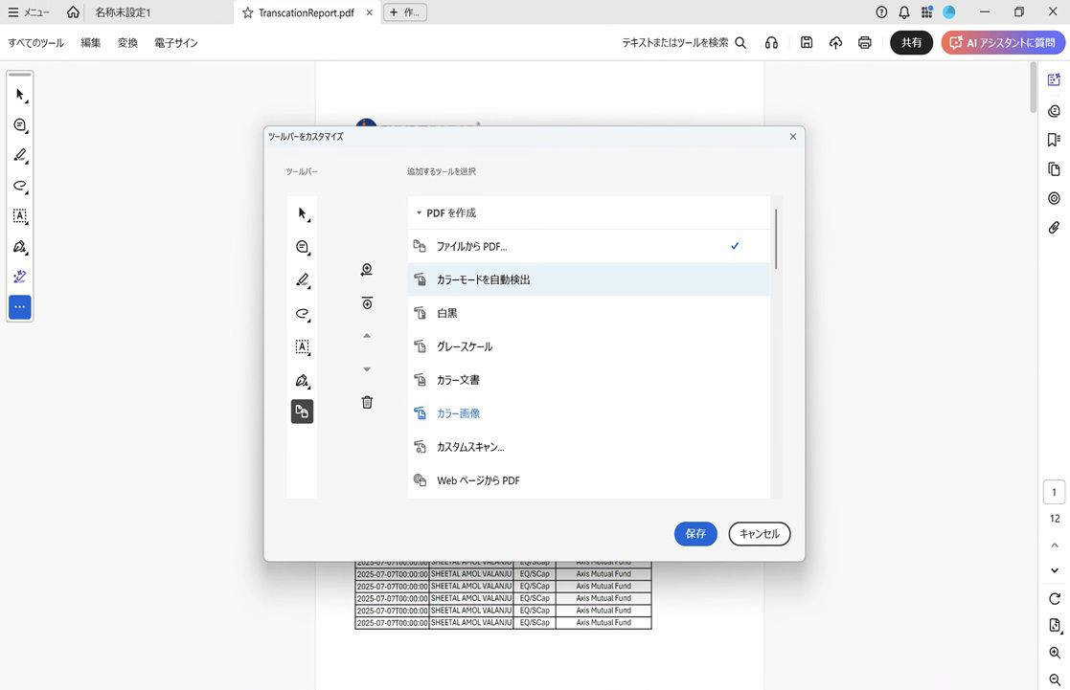The width and height of the screenshot is (1070, 690).
Task: Select the fill and sign pen tool
Action: pyautogui.click(x=19, y=247)
